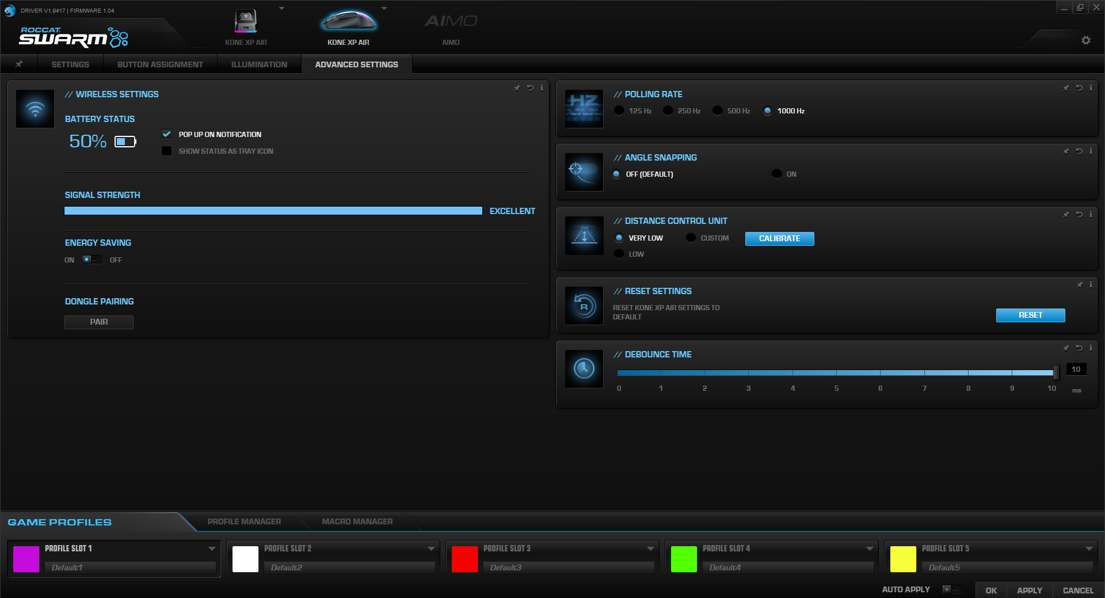
Task: Toggle the Energy Saving switch
Action: (92, 260)
